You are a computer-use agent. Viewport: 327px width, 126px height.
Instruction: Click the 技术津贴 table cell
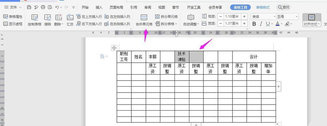point(182,56)
